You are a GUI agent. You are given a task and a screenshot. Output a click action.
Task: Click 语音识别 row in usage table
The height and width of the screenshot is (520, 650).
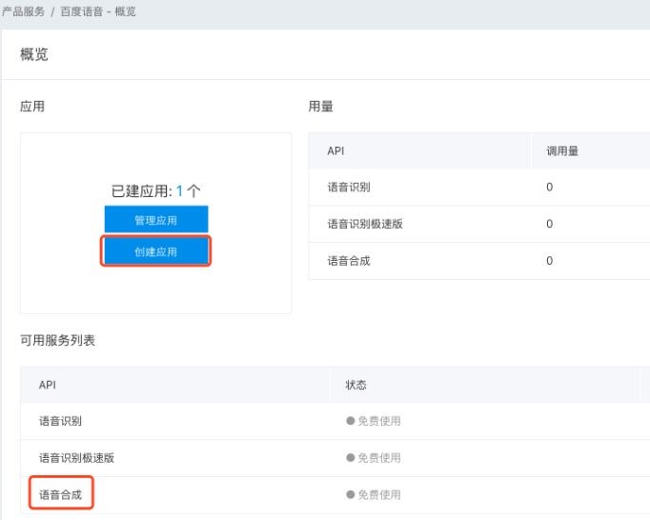479,187
